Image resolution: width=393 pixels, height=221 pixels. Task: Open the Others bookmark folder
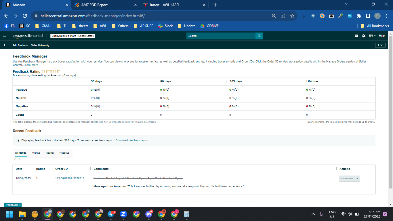120,26
